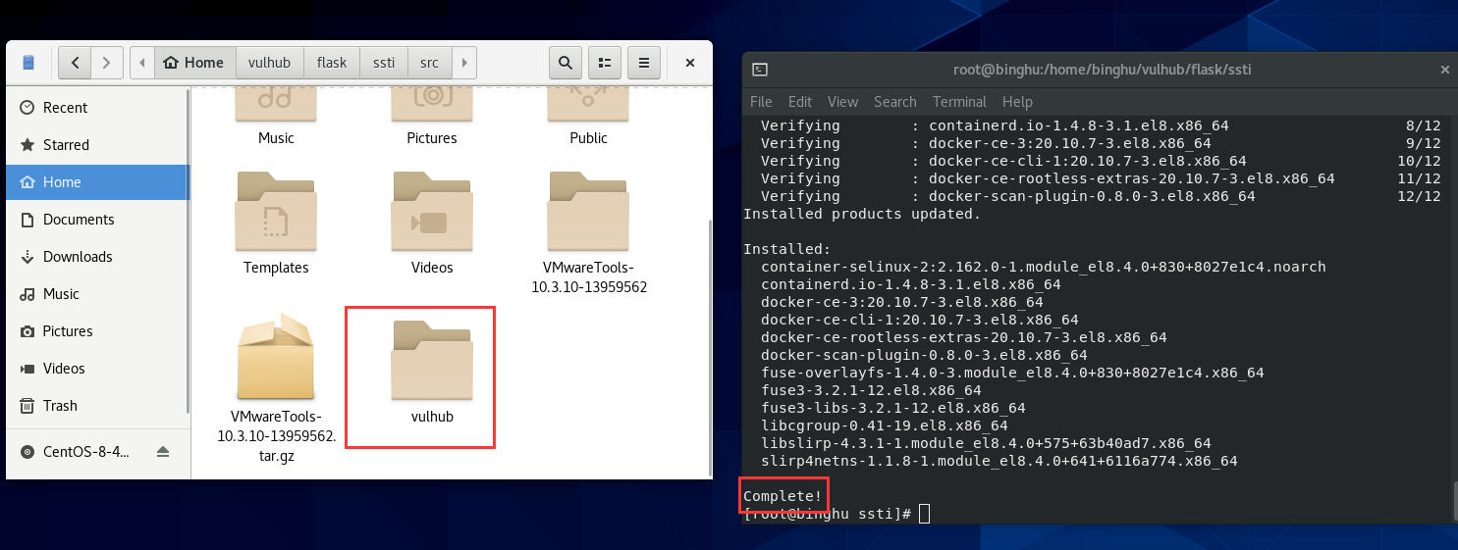The image size is (1458, 550).
Task: Close the Files window
Action: coord(690,63)
